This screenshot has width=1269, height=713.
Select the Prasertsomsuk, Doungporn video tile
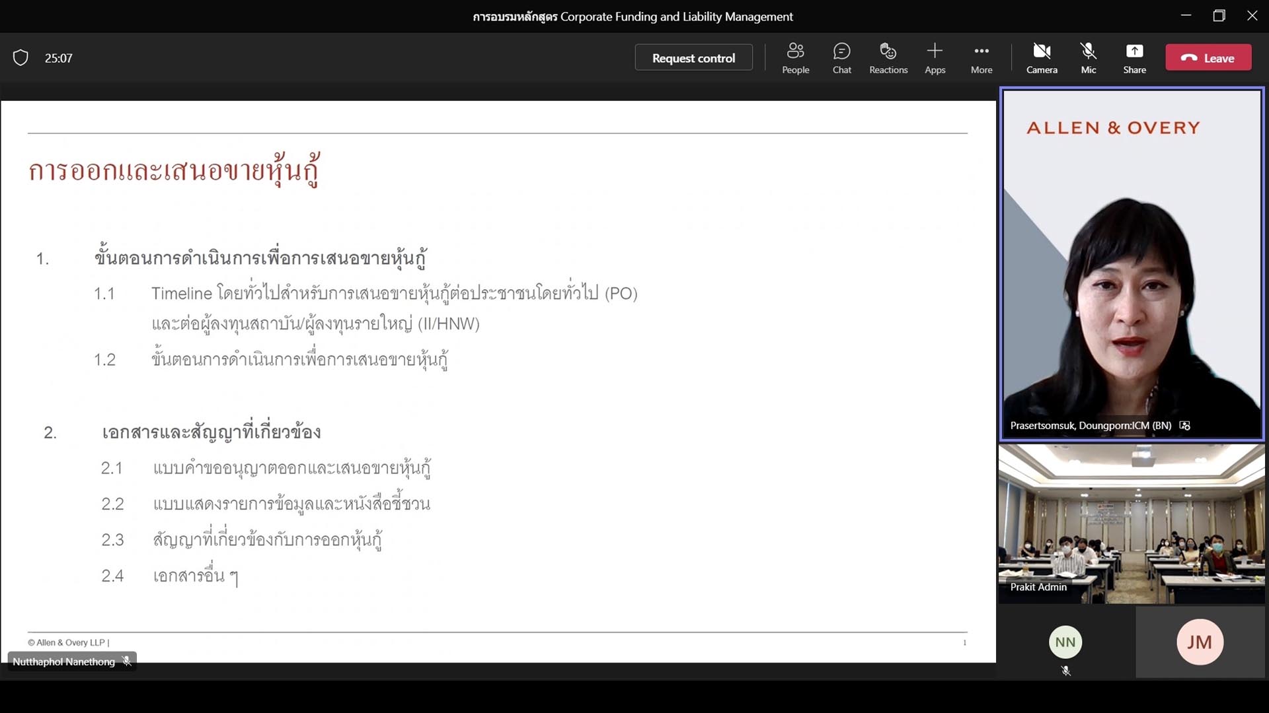tap(1132, 264)
